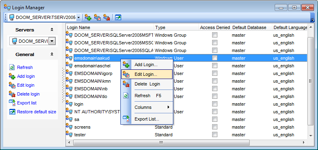Click the Delete Login icon in context menu

pyautogui.click(x=126, y=84)
